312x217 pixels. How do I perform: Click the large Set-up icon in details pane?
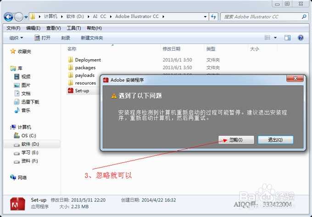pyautogui.click(x=17, y=204)
